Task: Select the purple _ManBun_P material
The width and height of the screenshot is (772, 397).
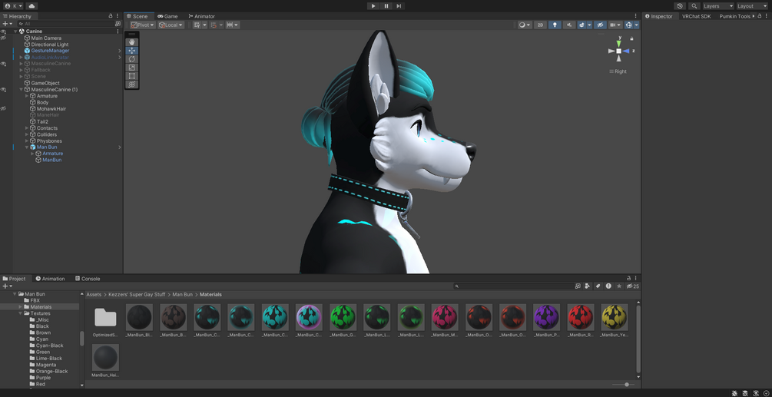Action: coord(546,320)
